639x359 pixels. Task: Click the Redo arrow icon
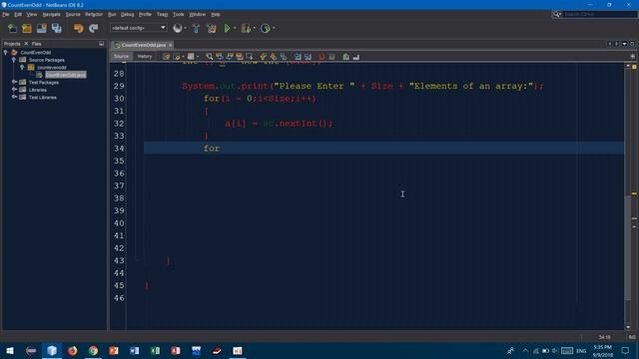(94, 28)
